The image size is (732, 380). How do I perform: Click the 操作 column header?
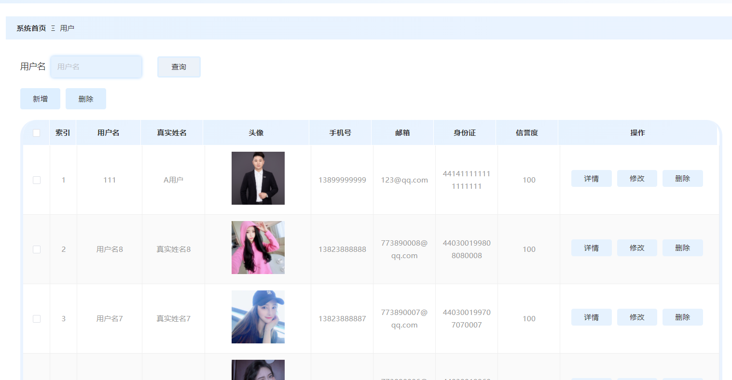tap(637, 133)
